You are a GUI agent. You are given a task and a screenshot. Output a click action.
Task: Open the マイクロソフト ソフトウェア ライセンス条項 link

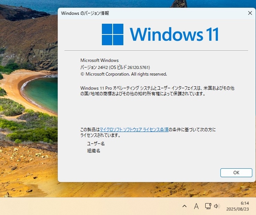(x=134, y=129)
